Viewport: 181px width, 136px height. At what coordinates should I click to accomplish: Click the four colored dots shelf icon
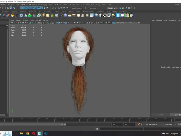click(127, 15)
